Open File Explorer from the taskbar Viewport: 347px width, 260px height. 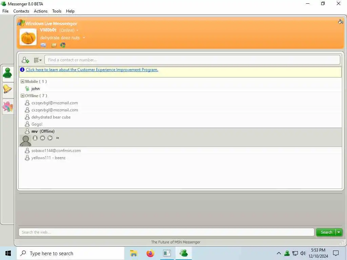coord(134,253)
